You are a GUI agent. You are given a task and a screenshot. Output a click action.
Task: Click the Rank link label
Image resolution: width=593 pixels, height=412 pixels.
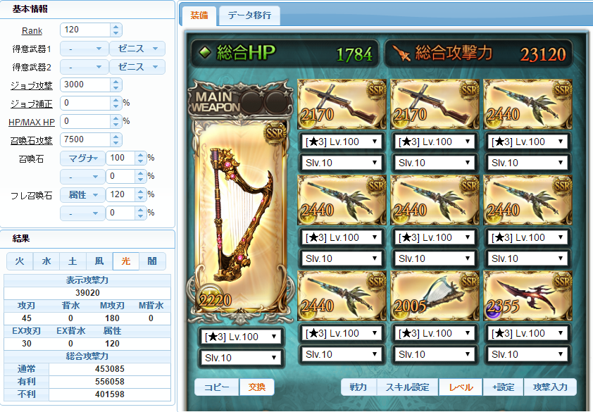pos(32,31)
